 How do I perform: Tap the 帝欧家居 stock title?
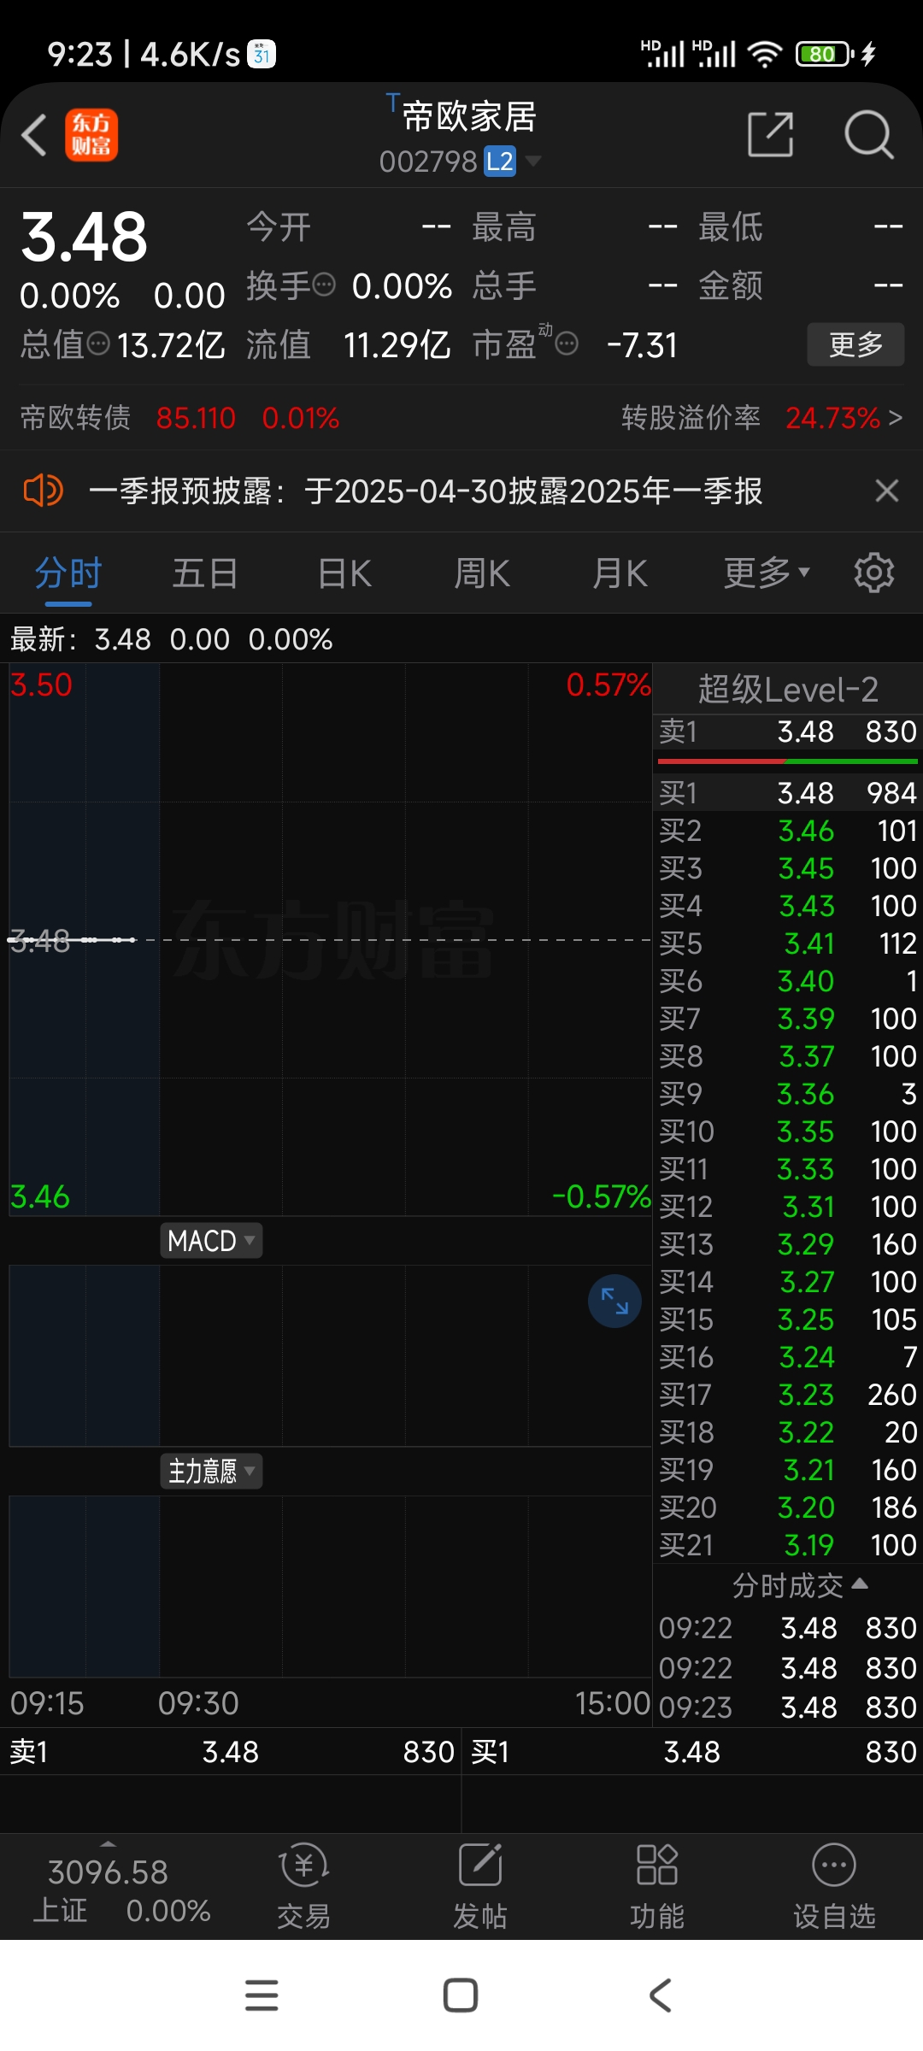[x=468, y=117]
